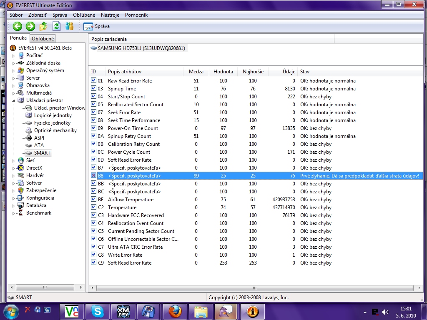Expand the Benchmark tree node
The image size is (427, 320).
click(13, 213)
